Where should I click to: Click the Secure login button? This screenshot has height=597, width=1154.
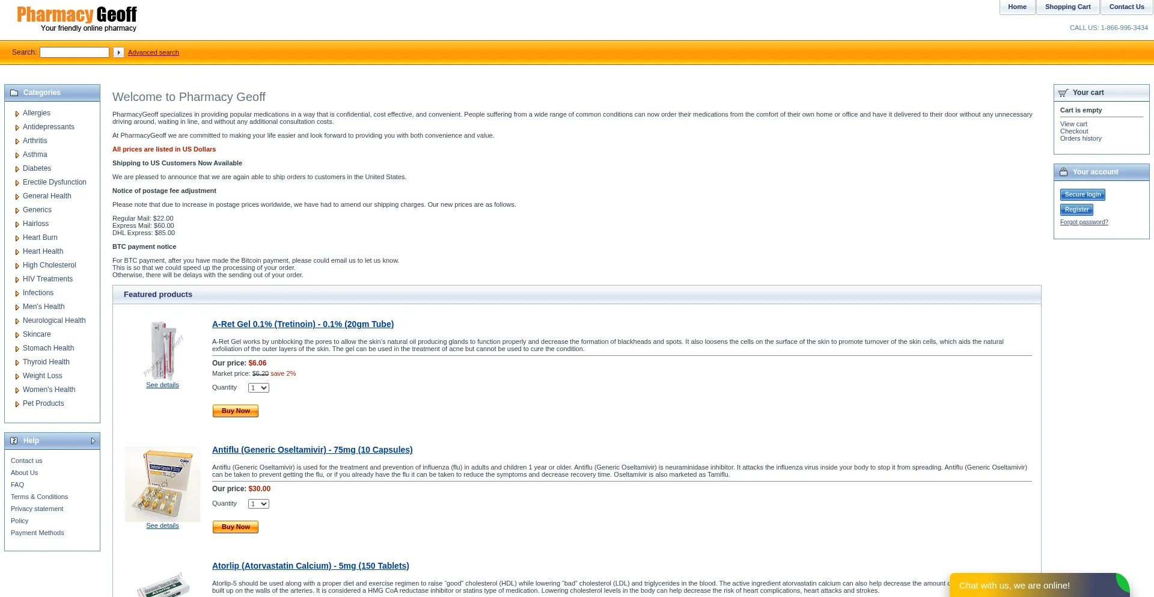[1082, 195]
